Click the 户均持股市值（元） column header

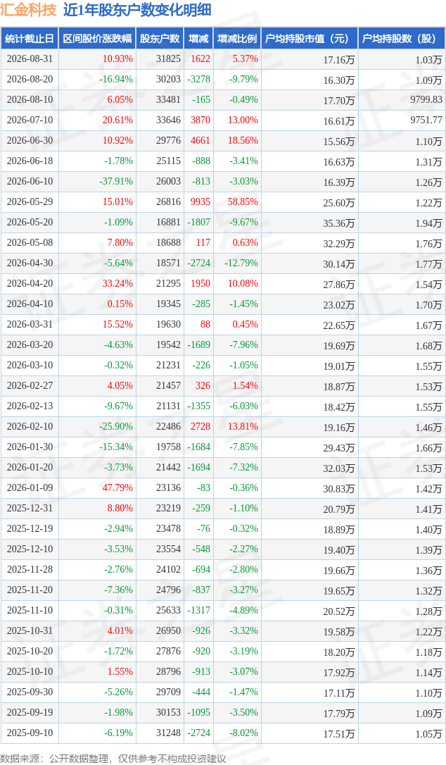[x=310, y=39]
